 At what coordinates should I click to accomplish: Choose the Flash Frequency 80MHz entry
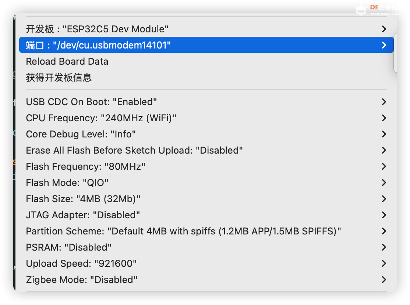pos(85,166)
